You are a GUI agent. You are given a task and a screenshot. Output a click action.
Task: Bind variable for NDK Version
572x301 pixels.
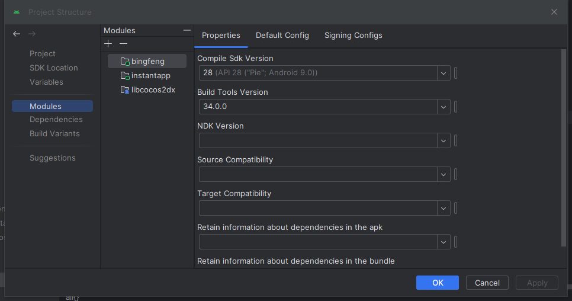[456, 140]
